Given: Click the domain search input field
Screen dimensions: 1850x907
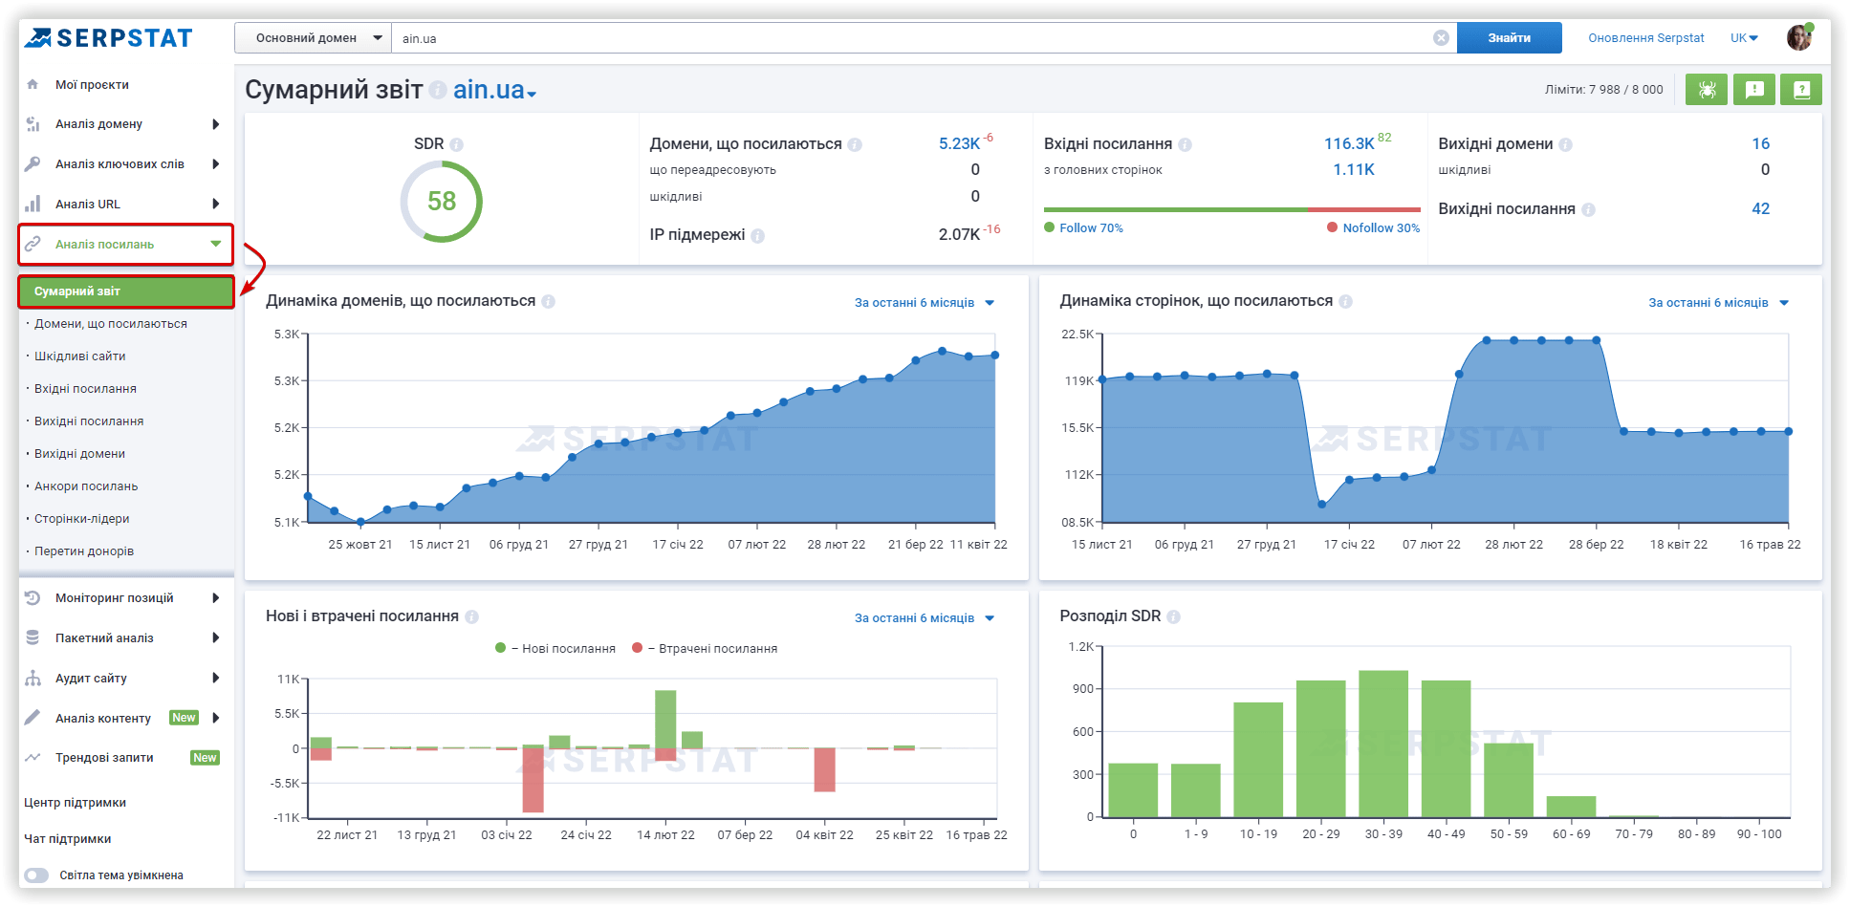Looking at the screenshot, I should pos(924,38).
